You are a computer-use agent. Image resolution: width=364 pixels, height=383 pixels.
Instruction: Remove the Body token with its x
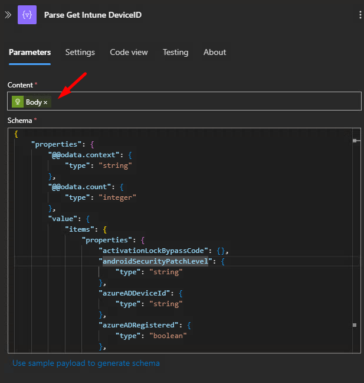[45, 102]
